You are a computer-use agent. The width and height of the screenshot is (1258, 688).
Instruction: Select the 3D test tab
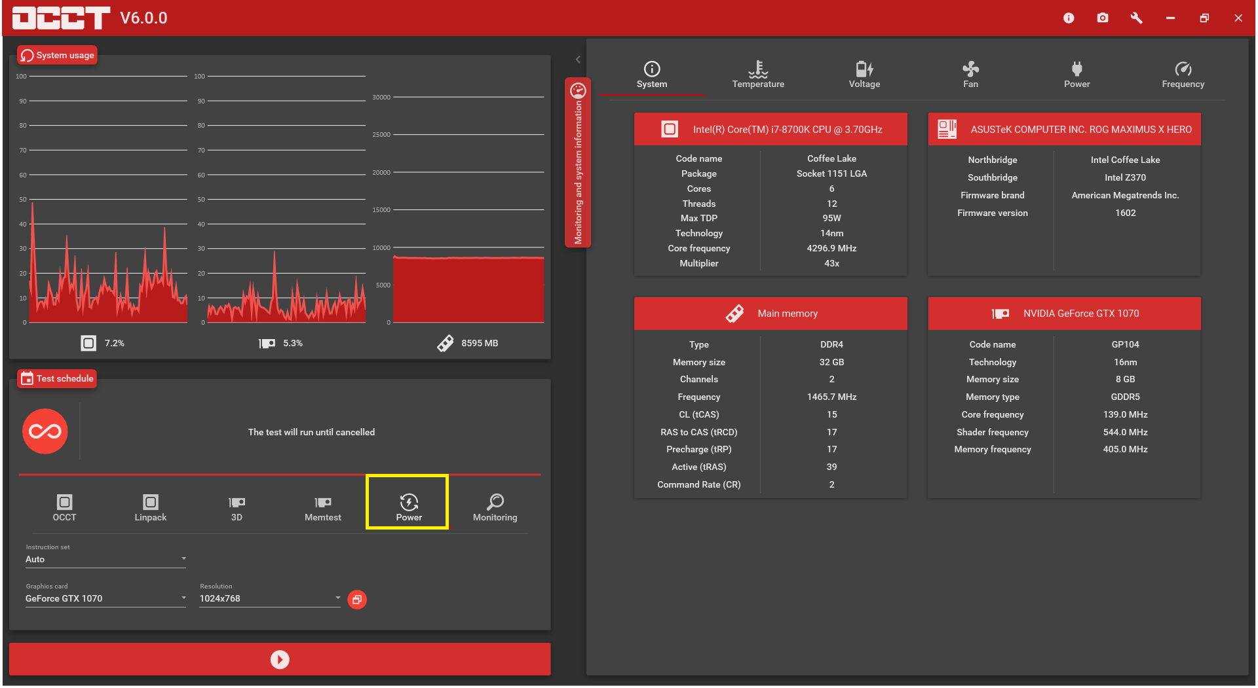tap(237, 508)
